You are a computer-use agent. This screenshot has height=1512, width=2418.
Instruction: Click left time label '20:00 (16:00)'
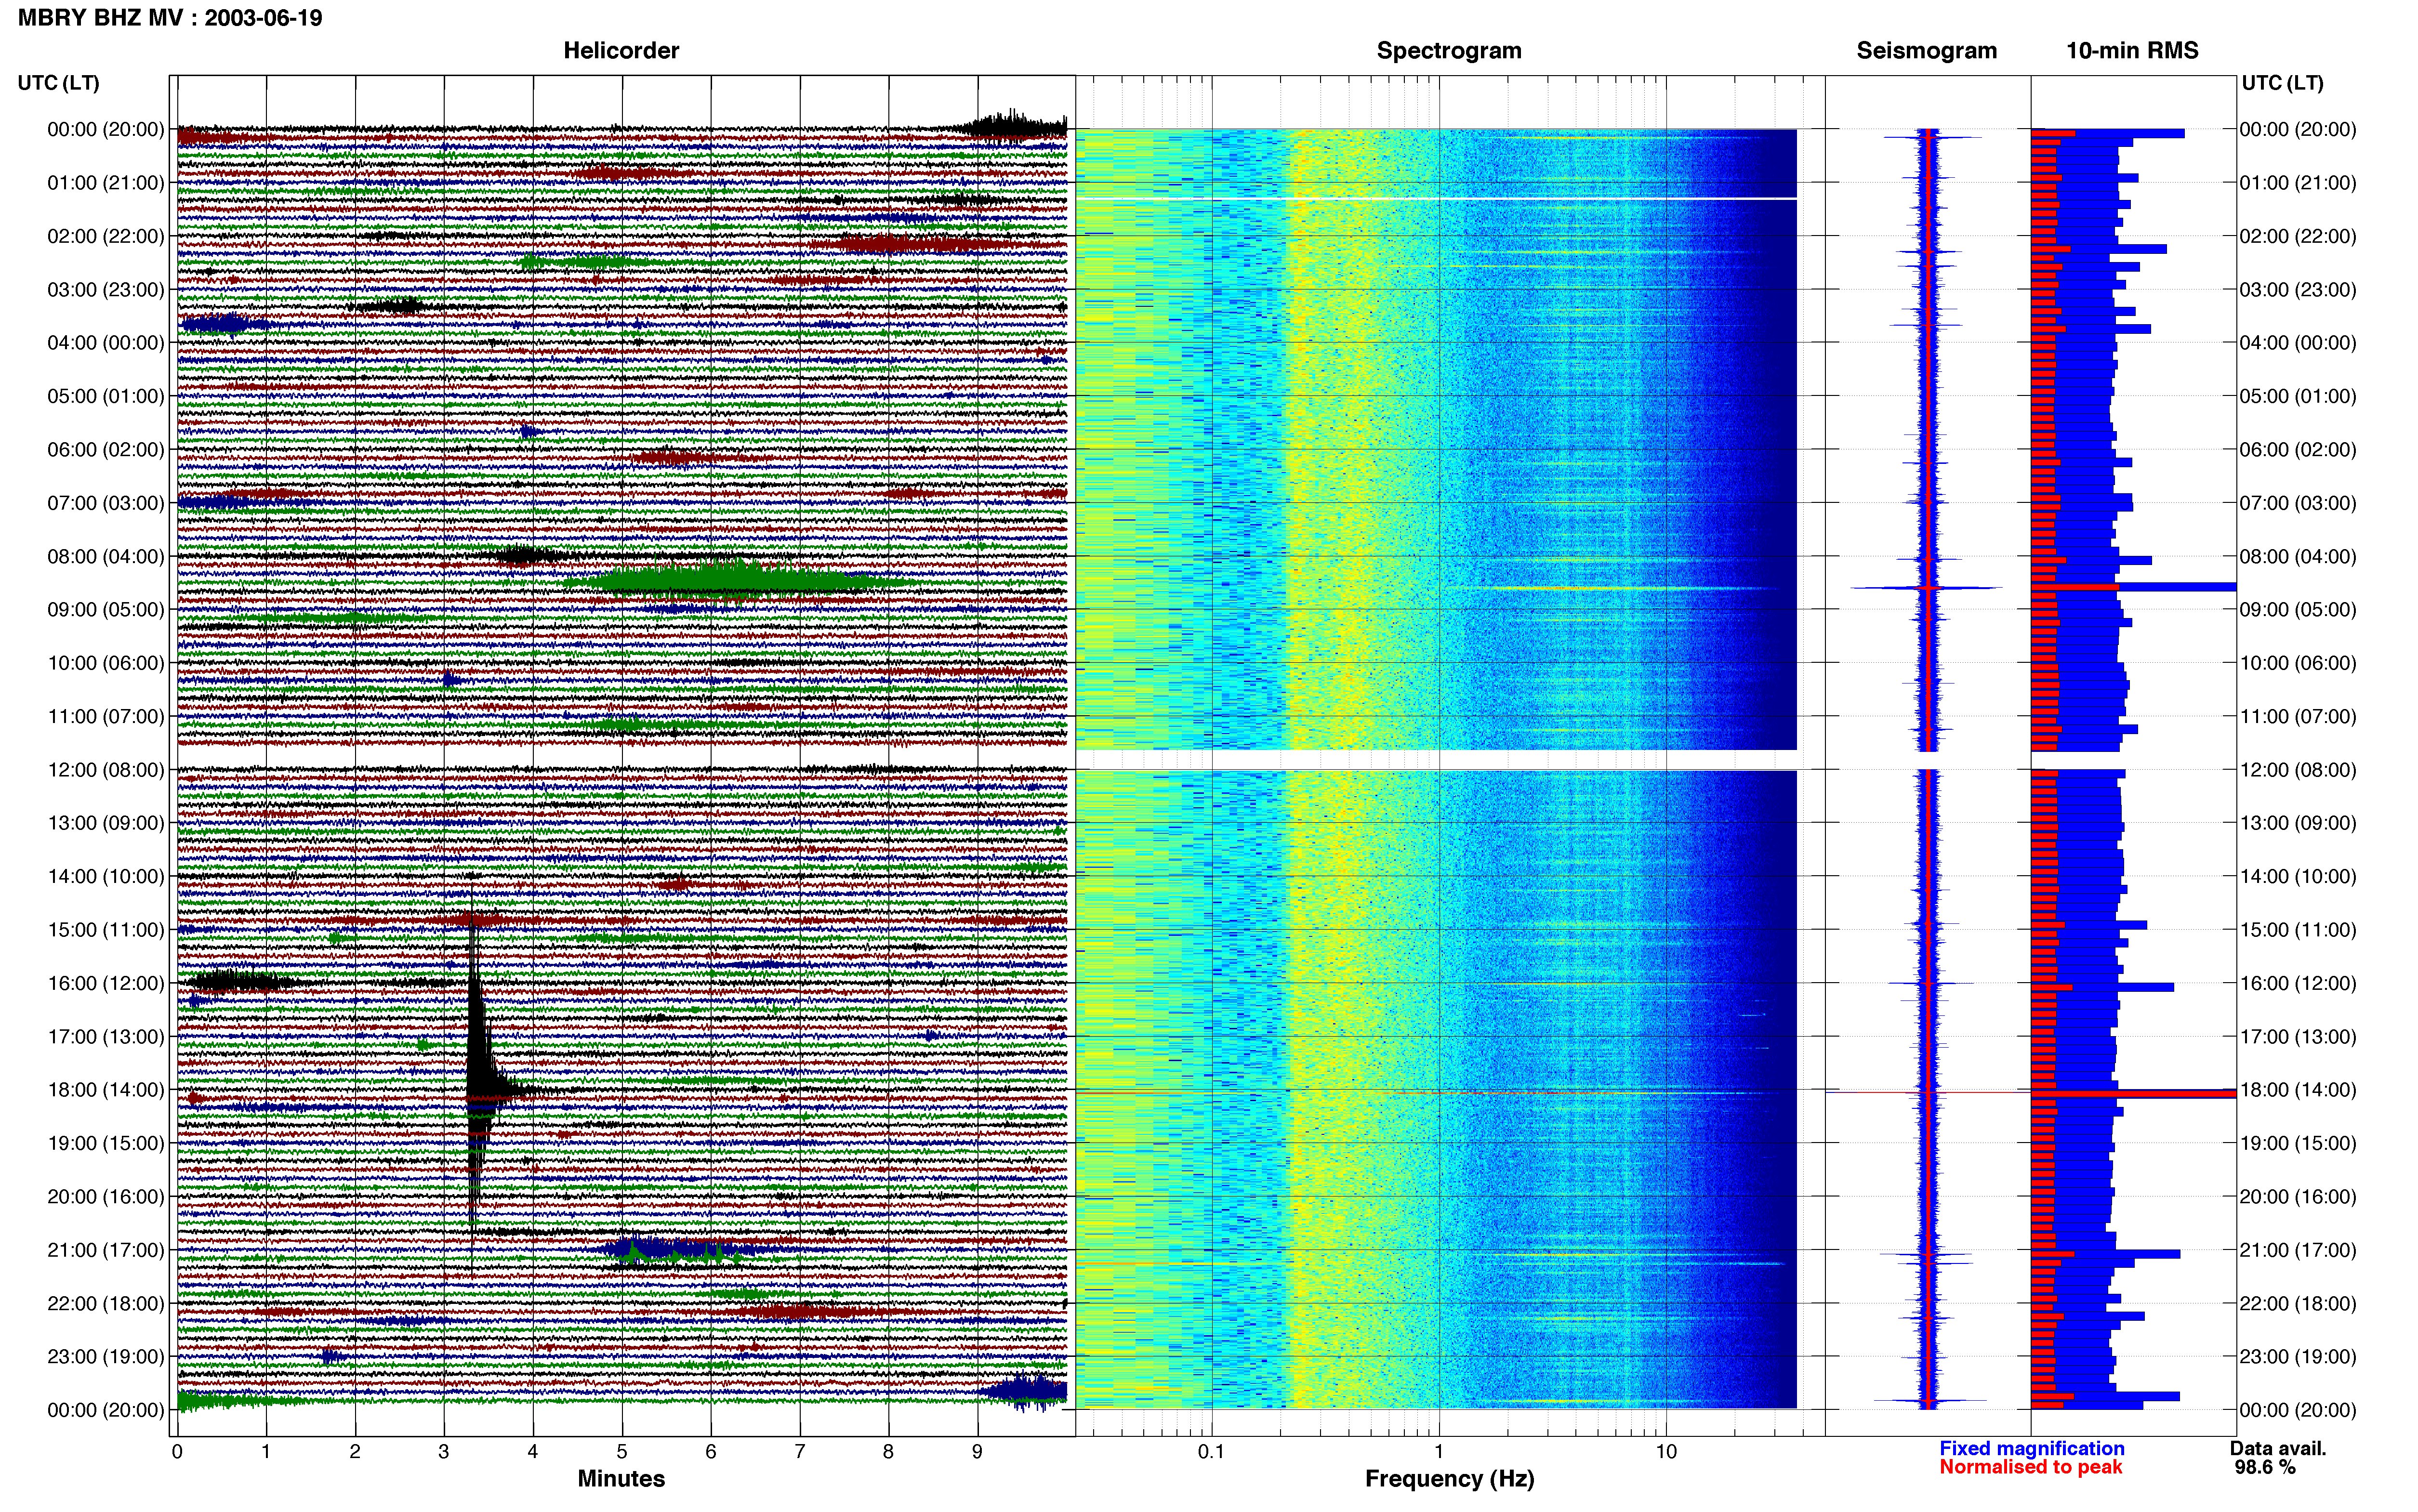(x=106, y=1197)
